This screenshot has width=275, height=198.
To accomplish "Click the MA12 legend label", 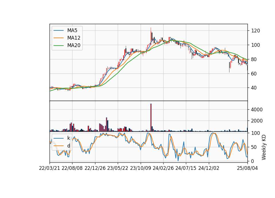I will (74, 38).
